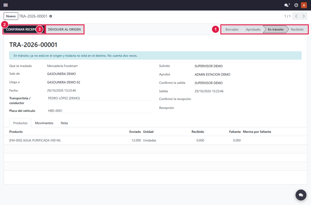Go to the previous record arrow
The image size is (311, 205).
click(x=296, y=16)
